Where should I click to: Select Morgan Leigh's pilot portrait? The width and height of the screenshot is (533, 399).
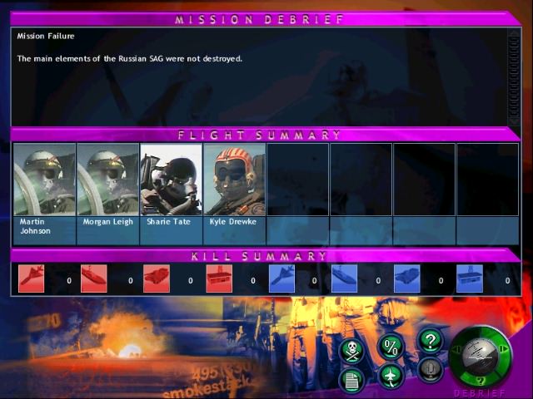coord(108,180)
